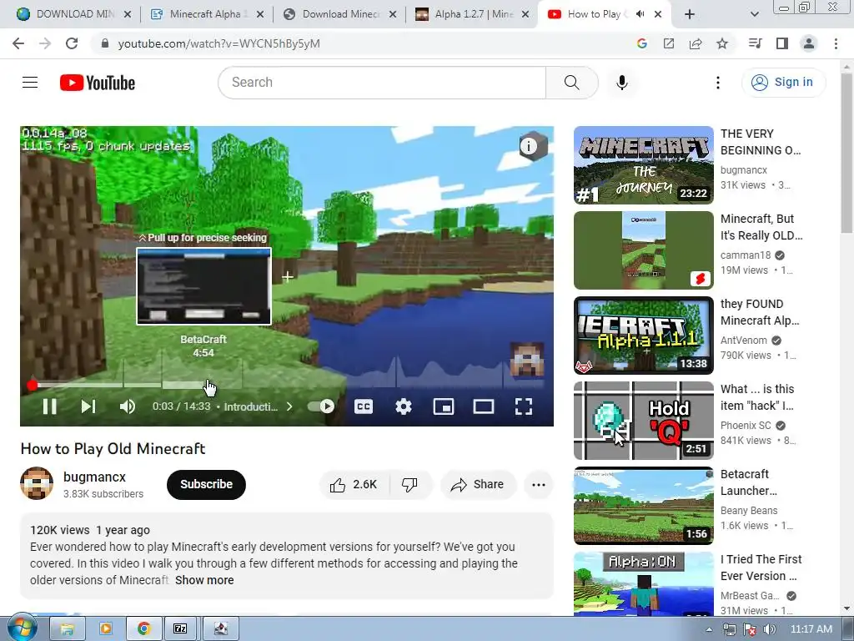Click the search magnifier button
Viewport: 854px width, 641px height.
coord(572,83)
